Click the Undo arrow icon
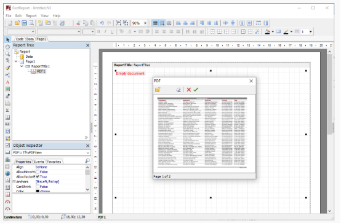Viewport: 341px width, 223px height. point(102,23)
